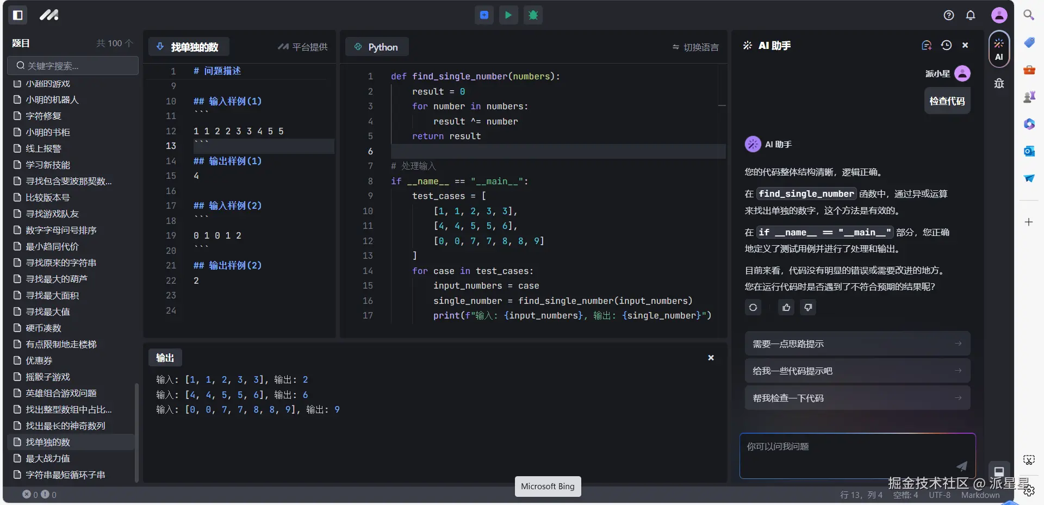Image resolution: width=1044 pixels, height=505 pixels.
Task: Click the 行 13, 列 4 cursor position
Action: coord(861,495)
